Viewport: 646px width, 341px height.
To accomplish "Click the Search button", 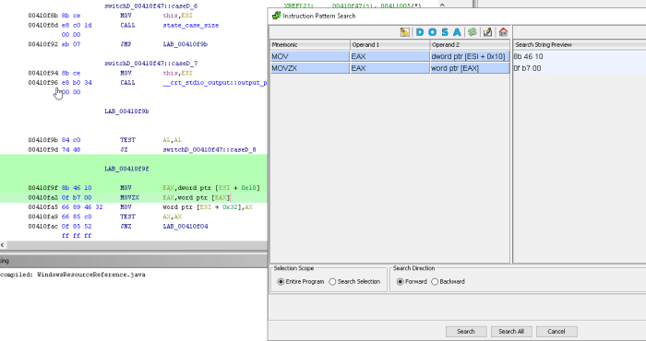I will (466, 332).
